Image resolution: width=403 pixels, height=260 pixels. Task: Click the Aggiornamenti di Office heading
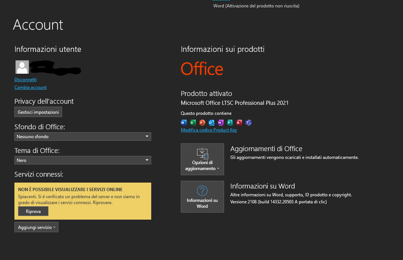(266, 149)
